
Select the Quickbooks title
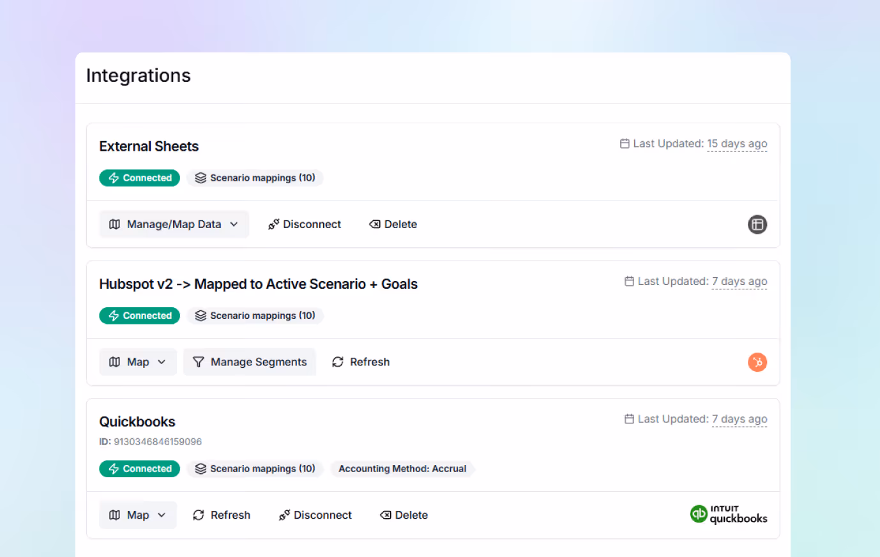pos(137,422)
